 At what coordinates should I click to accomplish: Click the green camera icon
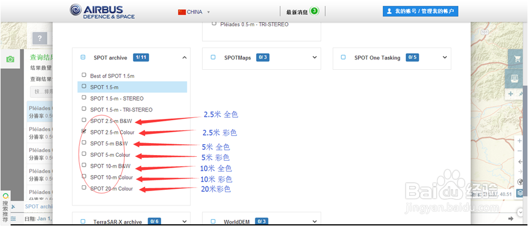coord(10,60)
